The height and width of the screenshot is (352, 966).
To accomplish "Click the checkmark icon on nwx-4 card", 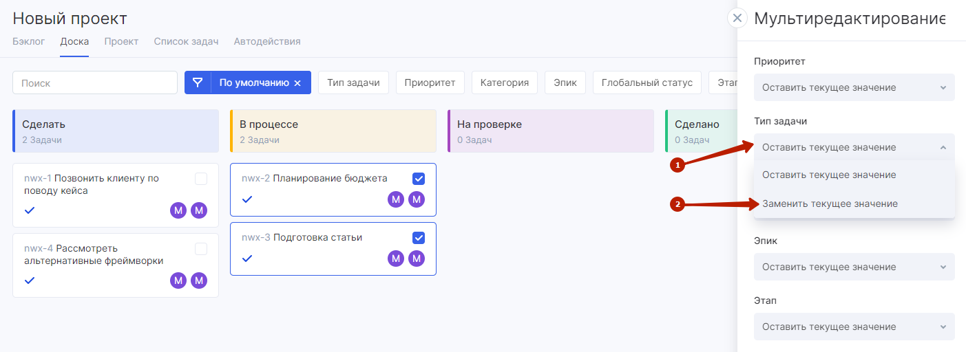I will [x=30, y=280].
